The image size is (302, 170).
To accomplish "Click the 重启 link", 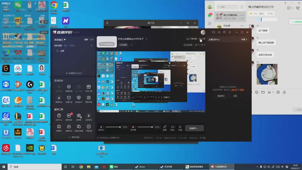I will pyautogui.click(x=242, y=90).
